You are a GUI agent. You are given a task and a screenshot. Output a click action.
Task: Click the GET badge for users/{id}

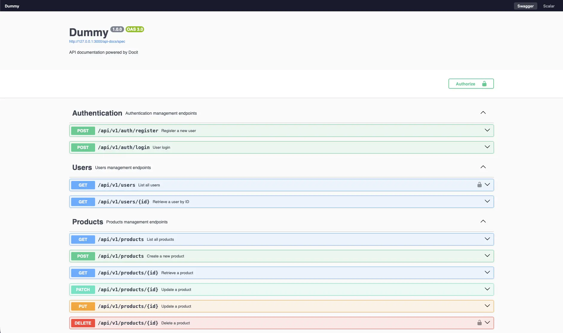tap(83, 202)
